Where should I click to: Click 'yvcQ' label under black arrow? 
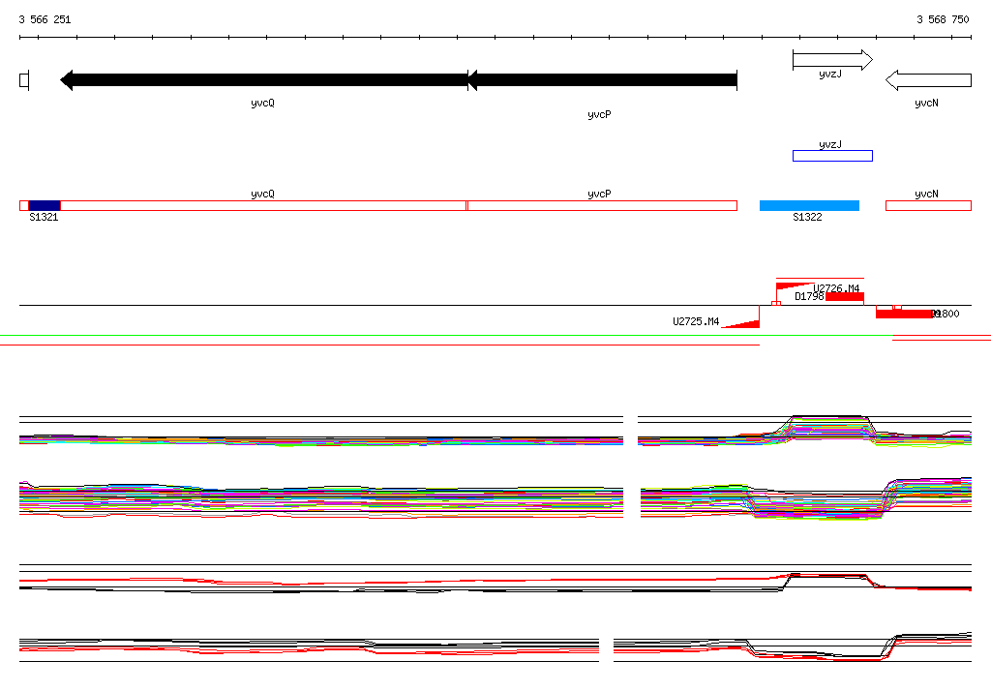tap(262, 103)
